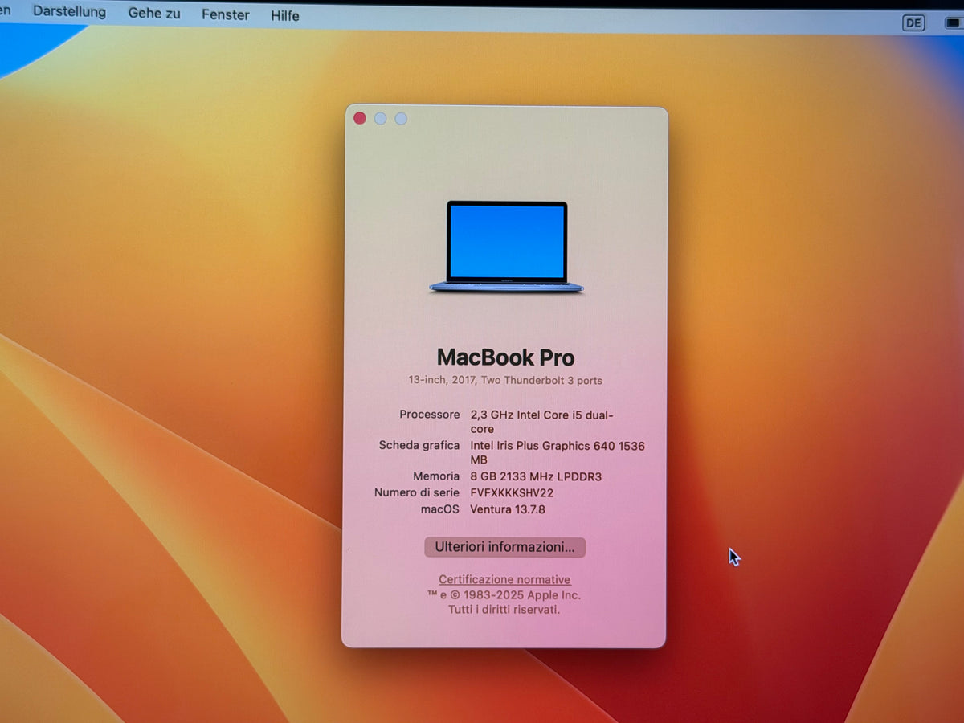The image size is (964, 723).
Task: Click the Memoria label
Action: [x=436, y=476]
